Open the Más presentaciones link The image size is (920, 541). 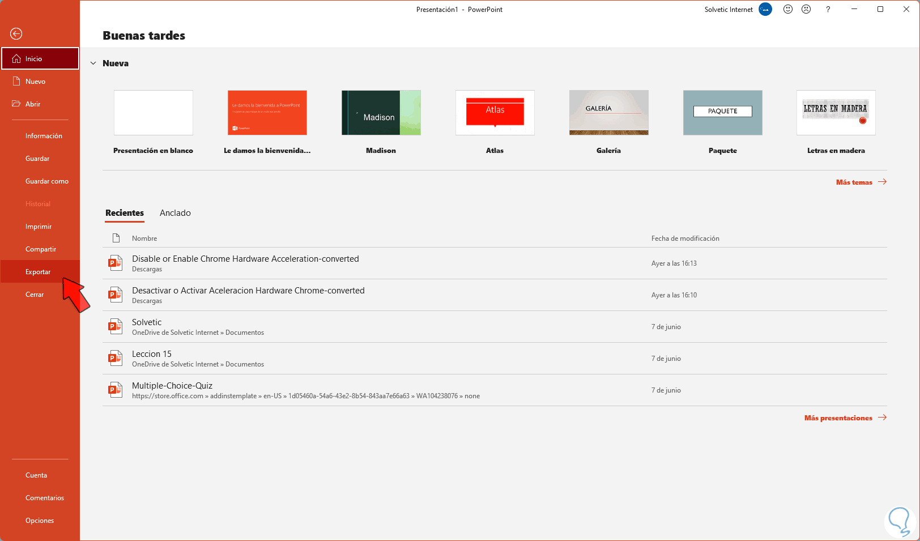[838, 418]
